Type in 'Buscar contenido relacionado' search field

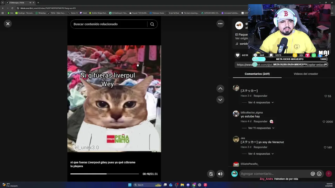click(x=109, y=24)
